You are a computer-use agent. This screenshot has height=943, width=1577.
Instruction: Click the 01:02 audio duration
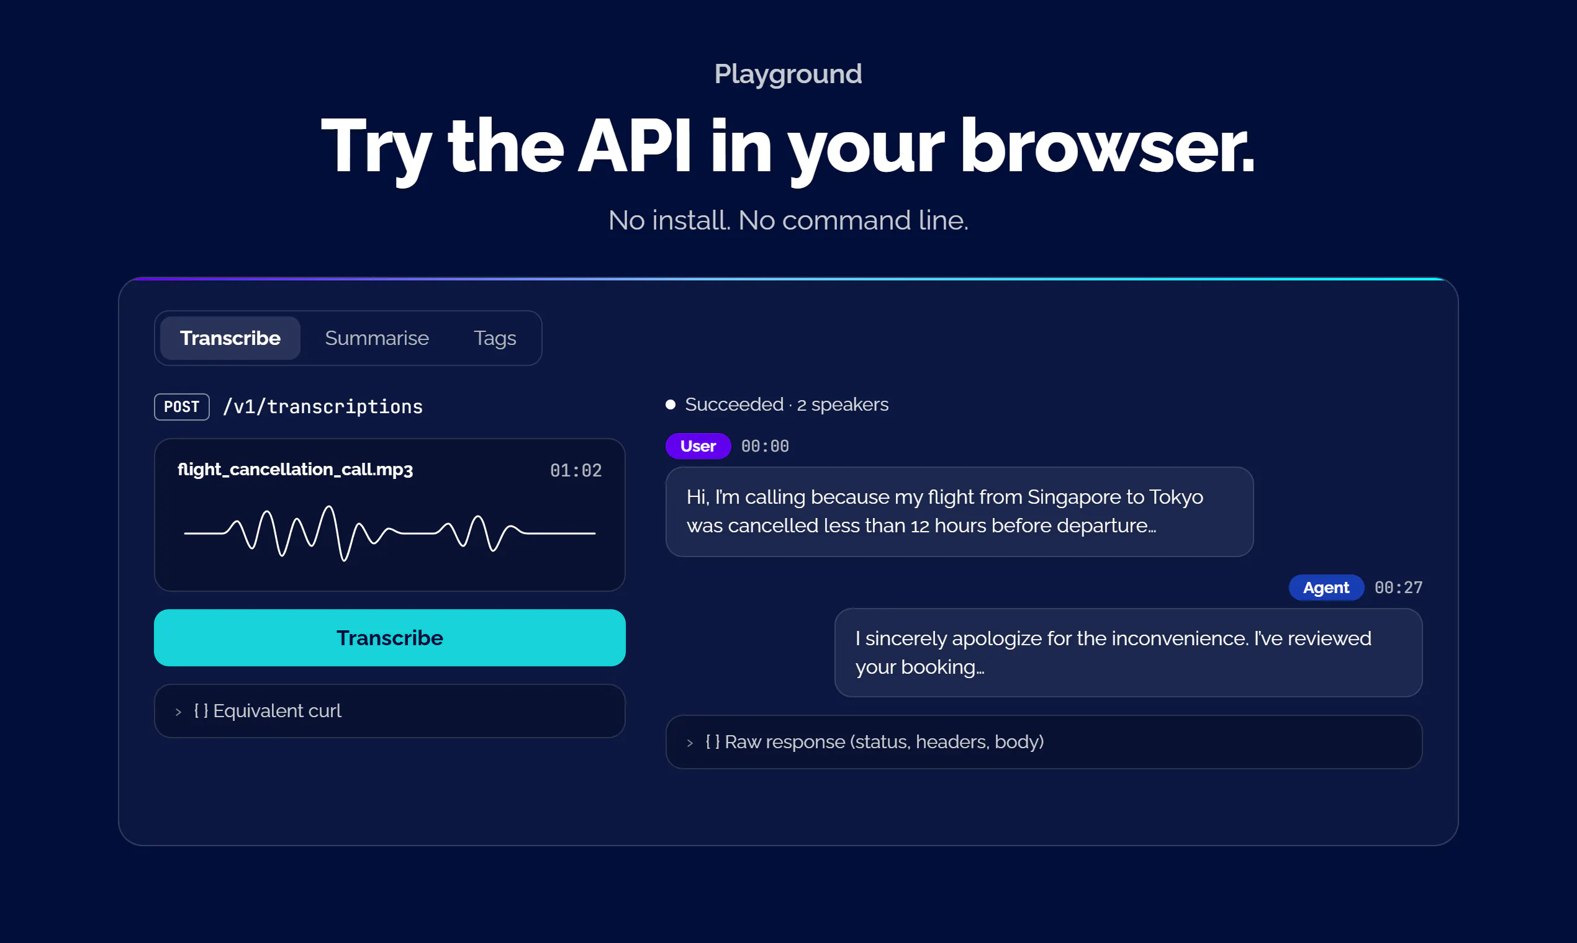click(x=576, y=470)
